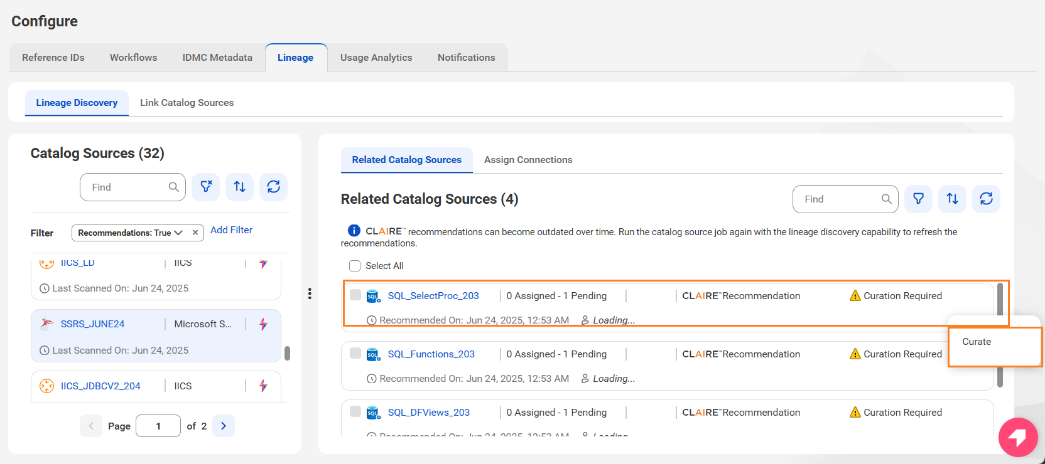Select the Related Catalog Sources tab
The image size is (1045, 464).
[407, 160]
